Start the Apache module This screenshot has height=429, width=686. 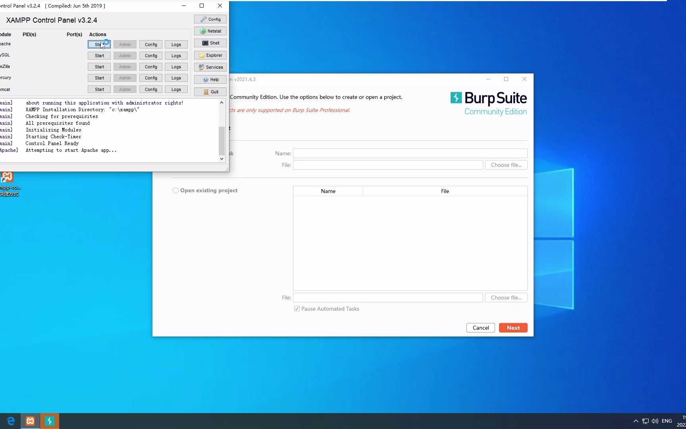tap(99, 44)
